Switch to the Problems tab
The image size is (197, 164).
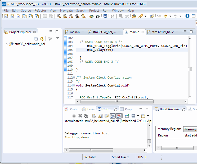click(x=72, y=109)
